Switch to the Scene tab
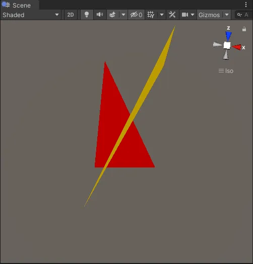The width and height of the screenshot is (253, 264). click(20, 5)
